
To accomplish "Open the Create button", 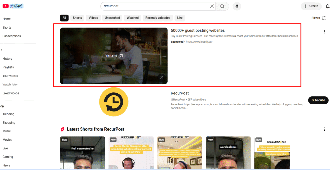I will click(x=311, y=6).
